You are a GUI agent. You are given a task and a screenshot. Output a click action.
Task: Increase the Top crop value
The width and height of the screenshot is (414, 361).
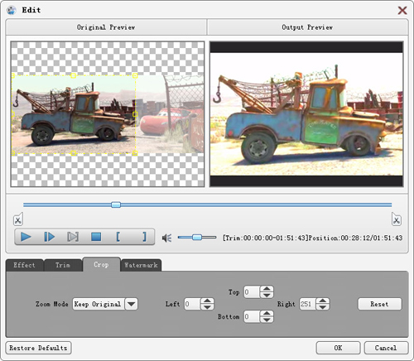click(267, 289)
